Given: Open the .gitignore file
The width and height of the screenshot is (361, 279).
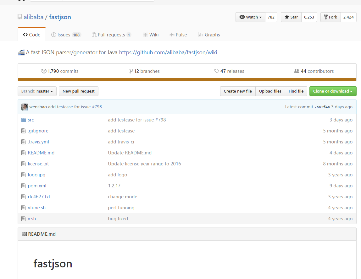Looking at the screenshot, I should coord(38,131).
